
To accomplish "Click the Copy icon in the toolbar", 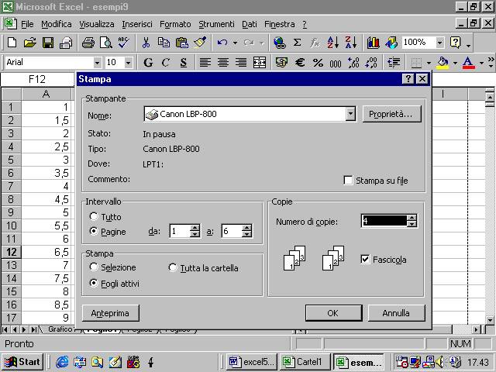I will pos(164,43).
